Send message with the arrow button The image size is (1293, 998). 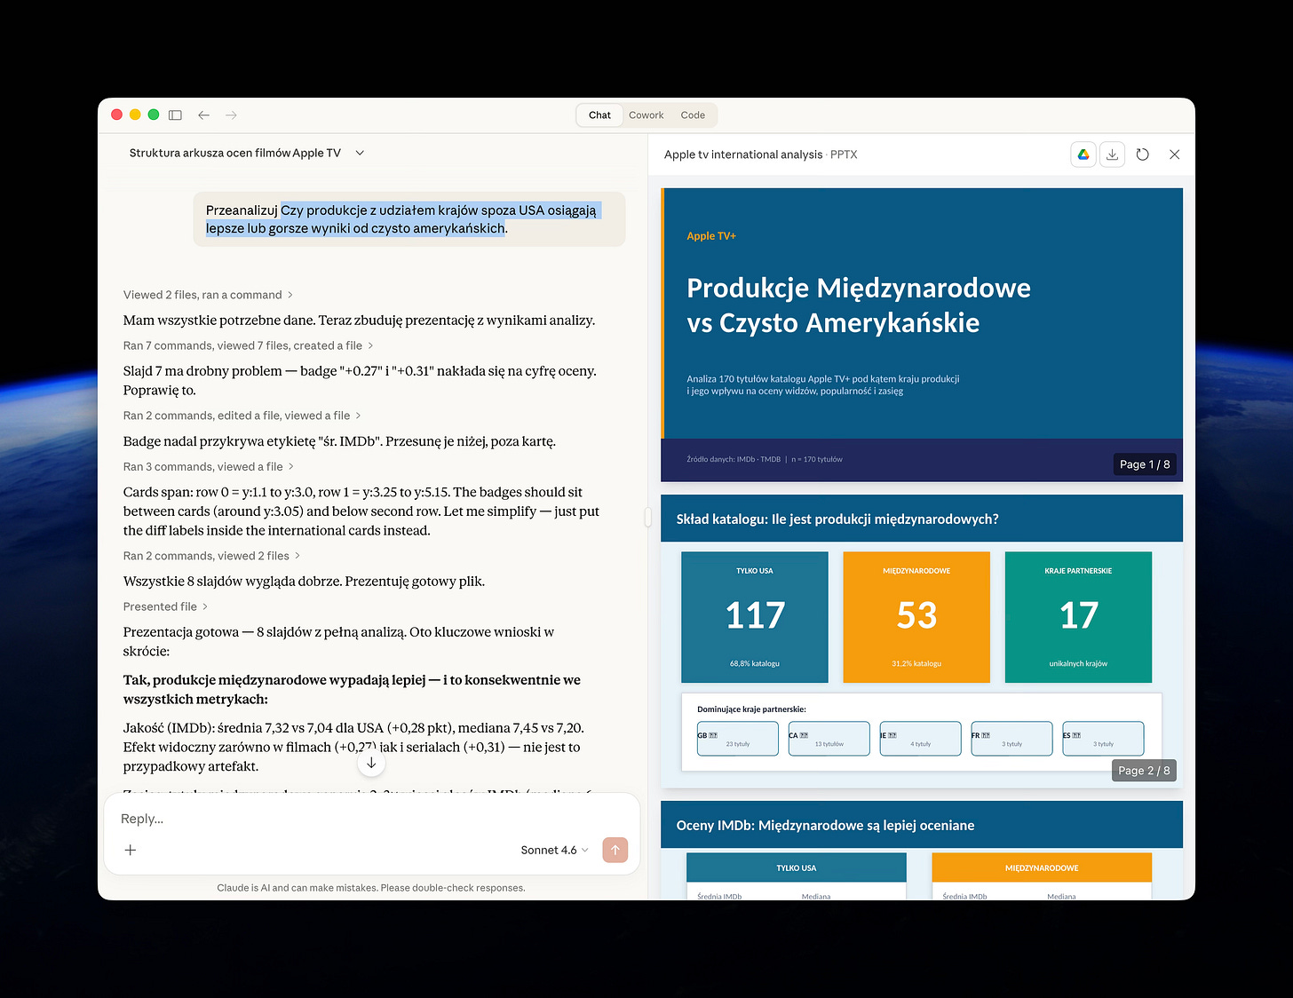[615, 850]
